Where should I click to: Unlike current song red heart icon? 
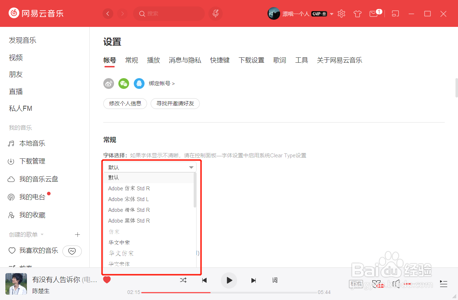coord(107,280)
